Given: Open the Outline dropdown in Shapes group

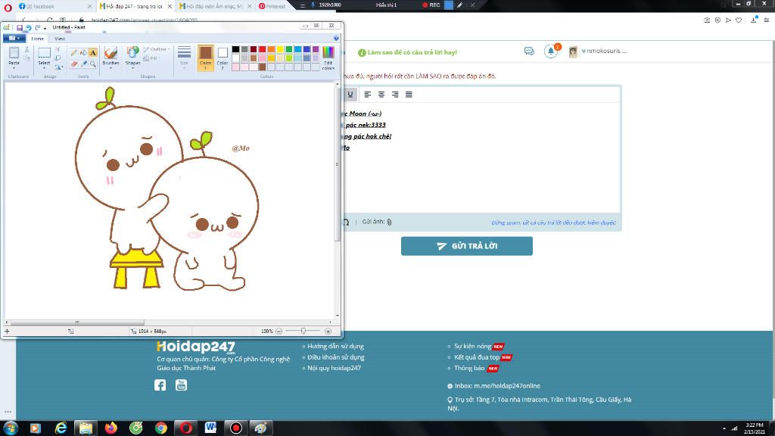Looking at the screenshot, I should pos(157,49).
